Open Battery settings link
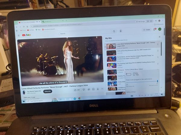Viewport: 181px width, 135px height. pos(131,92)
